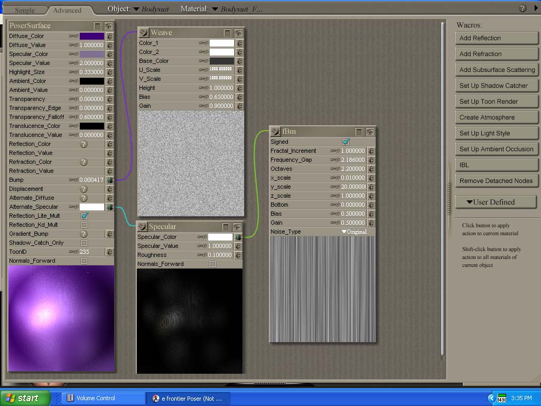Image resolution: width=541 pixels, height=406 pixels.
Task: Click the eye preview icon on PoserSurface header
Action: pos(109,26)
